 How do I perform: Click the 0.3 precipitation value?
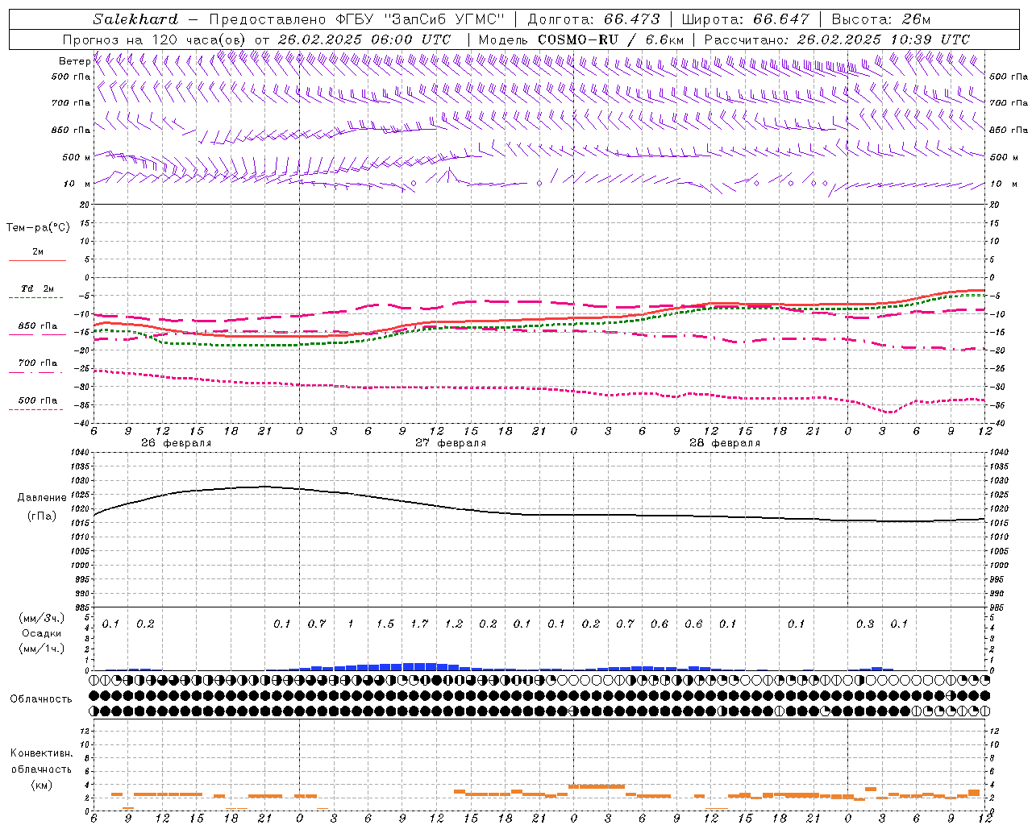click(865, 624)
